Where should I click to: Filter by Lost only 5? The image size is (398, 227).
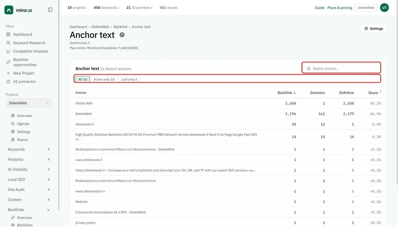pos(129,79)
